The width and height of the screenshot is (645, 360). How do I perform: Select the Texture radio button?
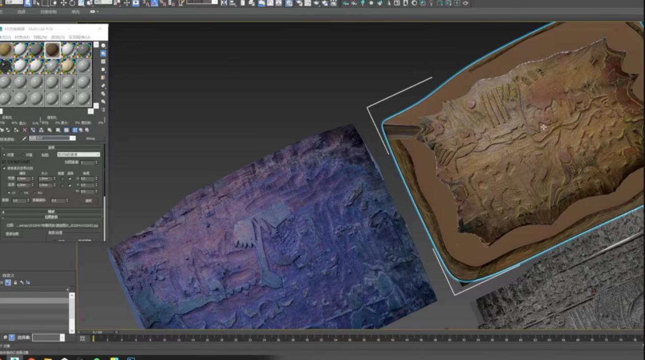[5, 155]
